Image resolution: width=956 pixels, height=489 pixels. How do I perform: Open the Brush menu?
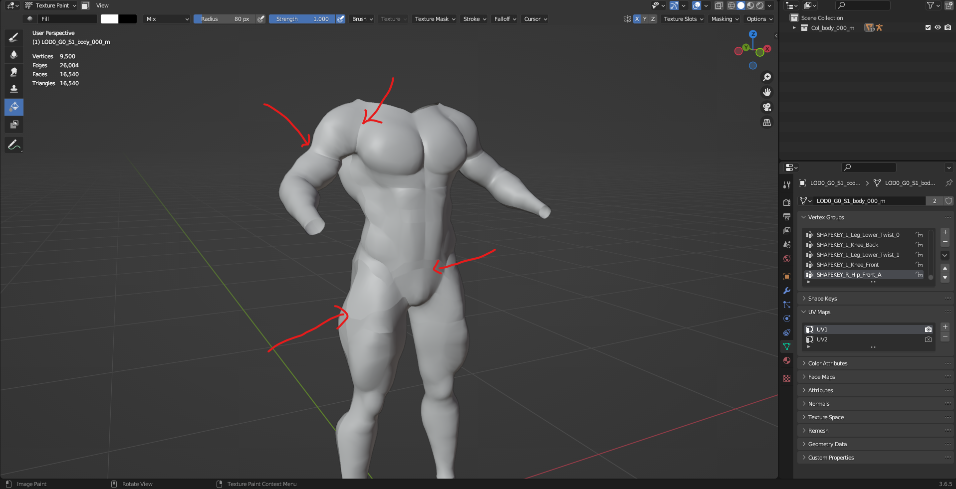point(363,19)
